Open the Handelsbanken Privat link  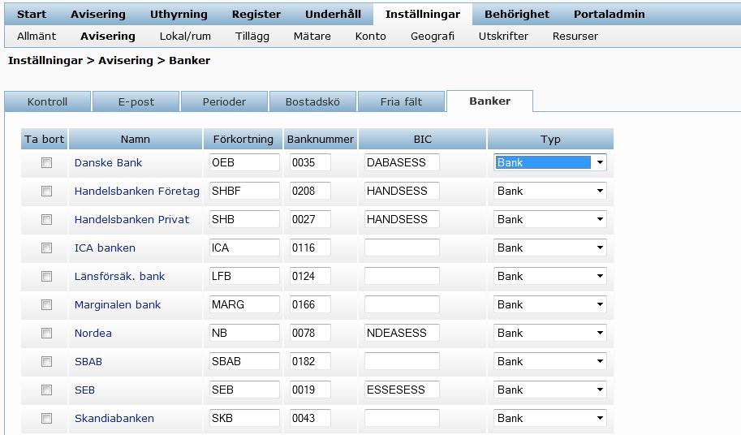[131, 219]
